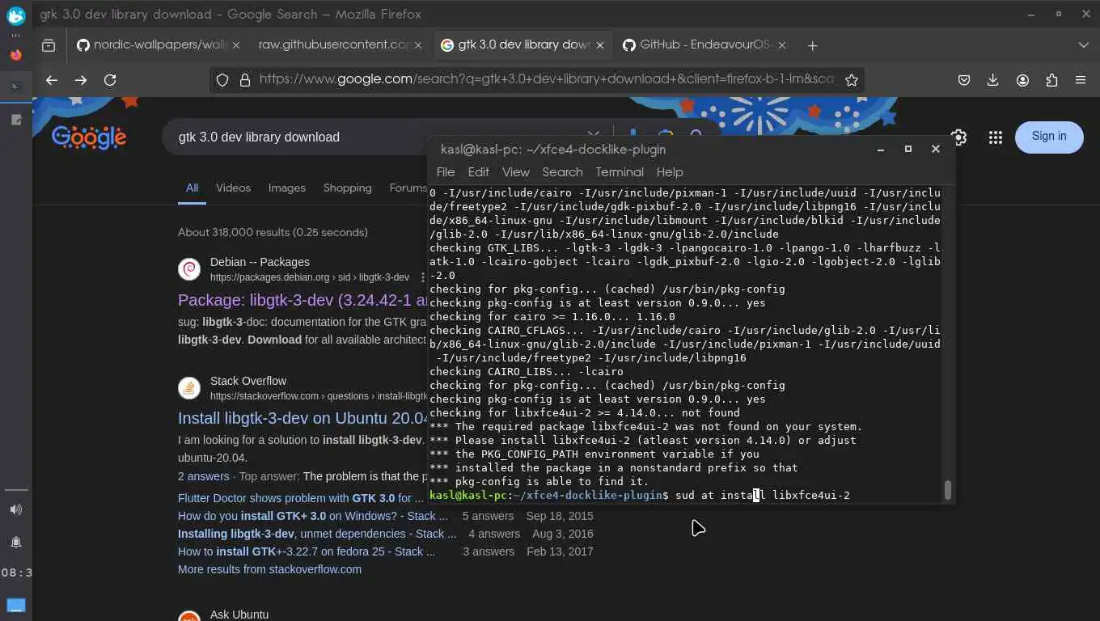Open the Firefox account icon
Viewport: 1100px width, 621px height.
1022,80
